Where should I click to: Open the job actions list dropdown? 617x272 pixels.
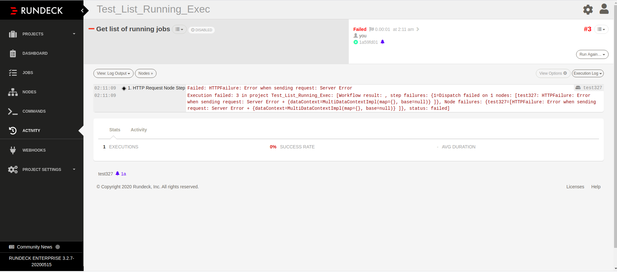coord(179,29)
